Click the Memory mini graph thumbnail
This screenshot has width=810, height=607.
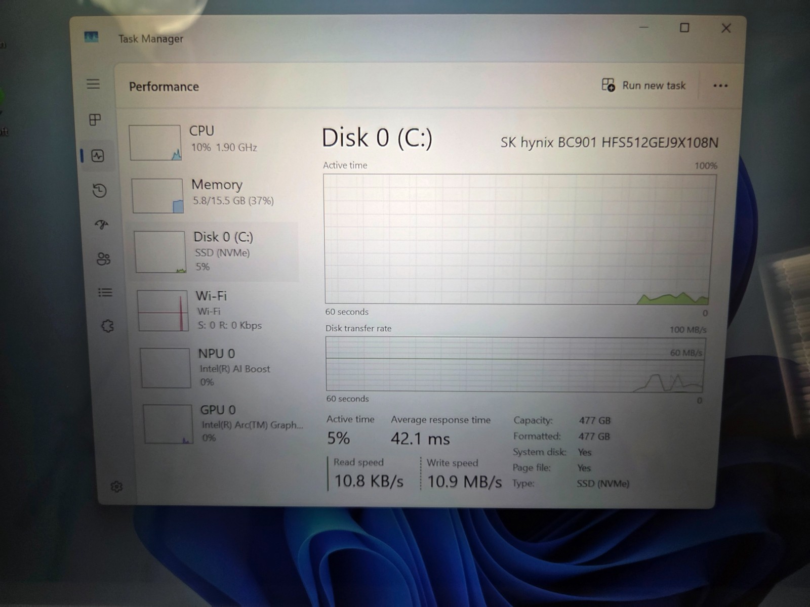pos(157,196)
